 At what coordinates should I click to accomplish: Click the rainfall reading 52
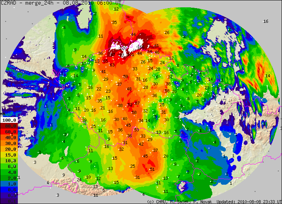[x=130, y=105]
